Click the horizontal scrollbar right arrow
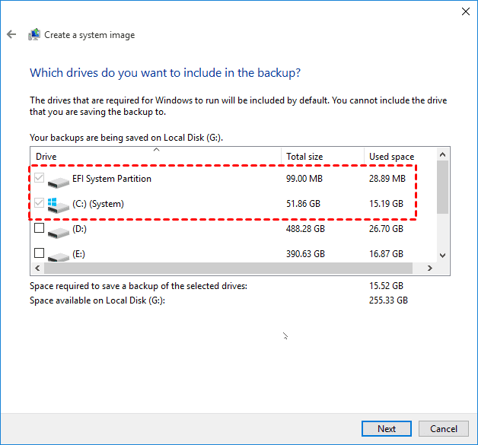Screen dimensions: 478x445 [x=429, y=269]
